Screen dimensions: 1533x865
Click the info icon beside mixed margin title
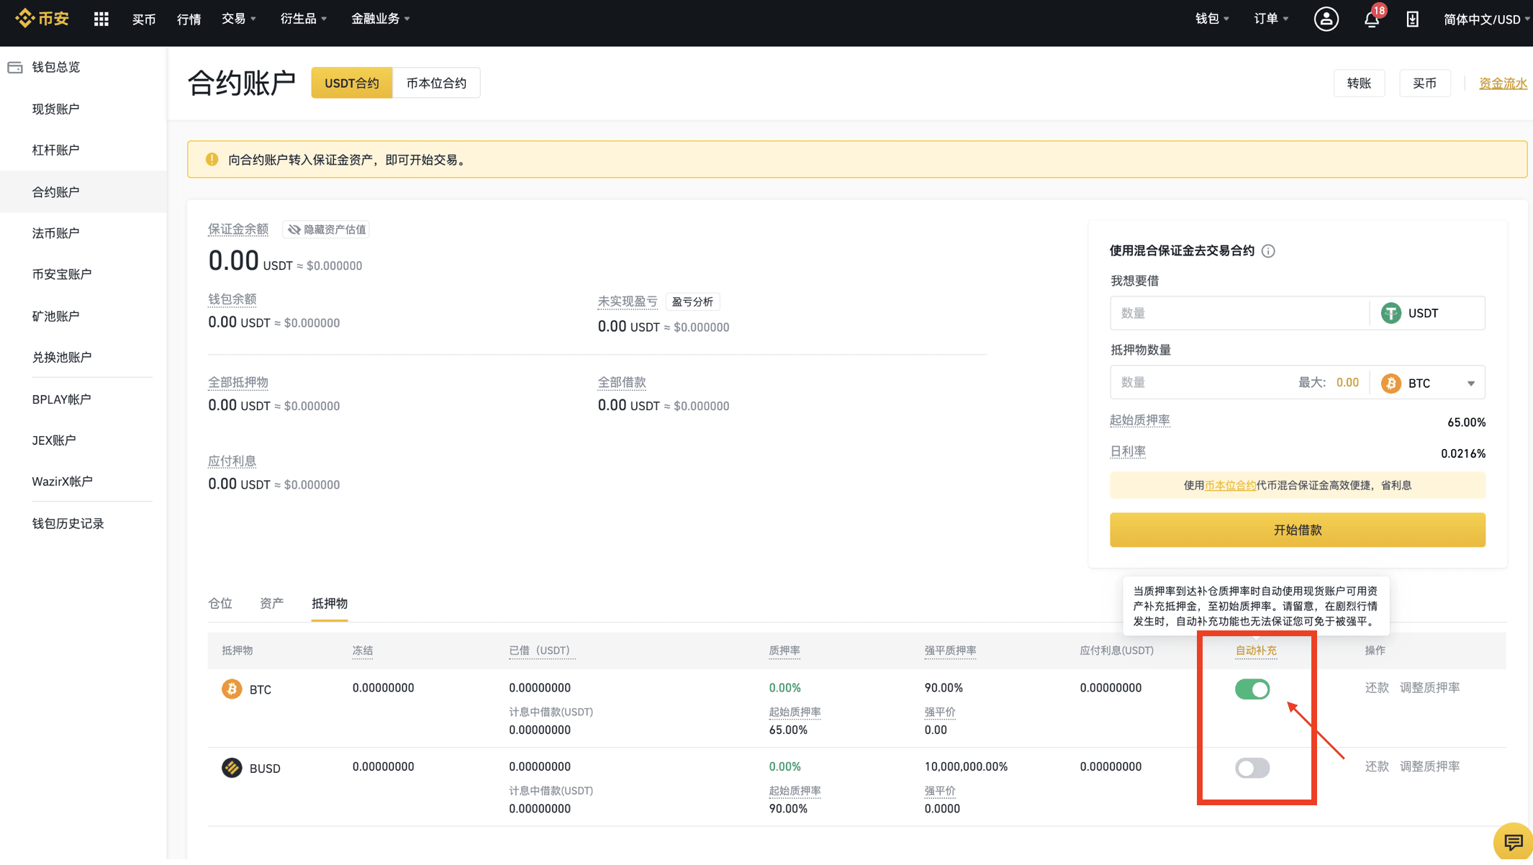pyautogui.click(x=1268, y=251)
